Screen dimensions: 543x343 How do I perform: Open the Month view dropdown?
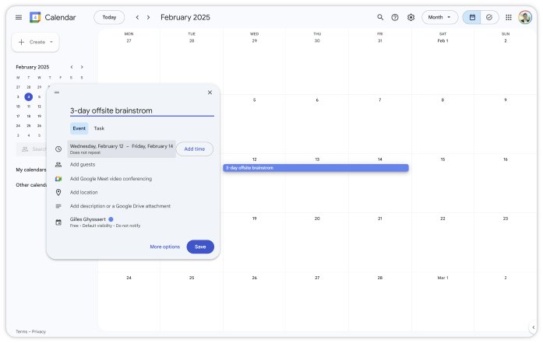click(439, 17)
